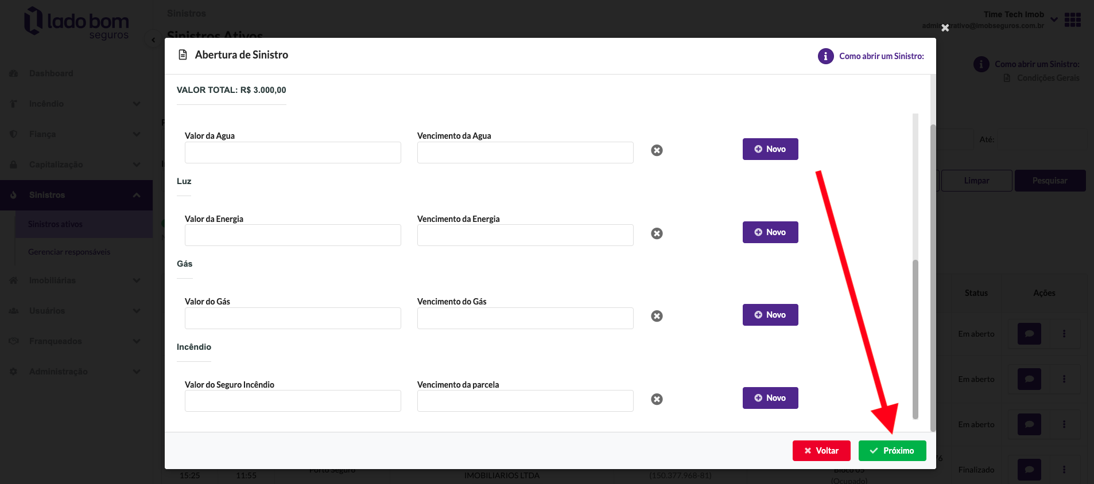Click the Administração gear icon
1094x484 pixels.
tap(14, 372)
